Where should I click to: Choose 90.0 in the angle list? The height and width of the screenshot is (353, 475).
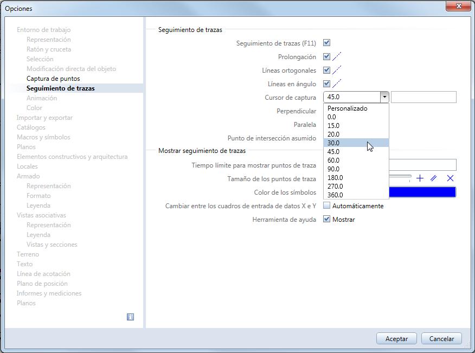click(356, 169)
